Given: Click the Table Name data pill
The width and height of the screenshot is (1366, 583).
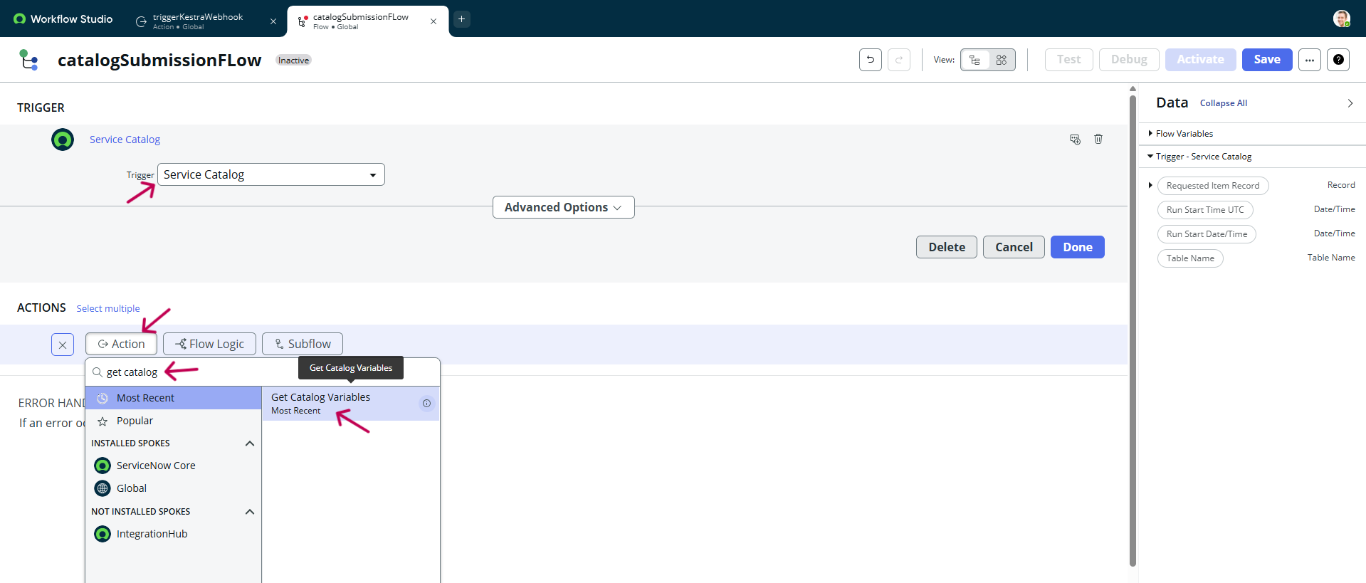Looking at the screenshot, I should coord(1190,258).
